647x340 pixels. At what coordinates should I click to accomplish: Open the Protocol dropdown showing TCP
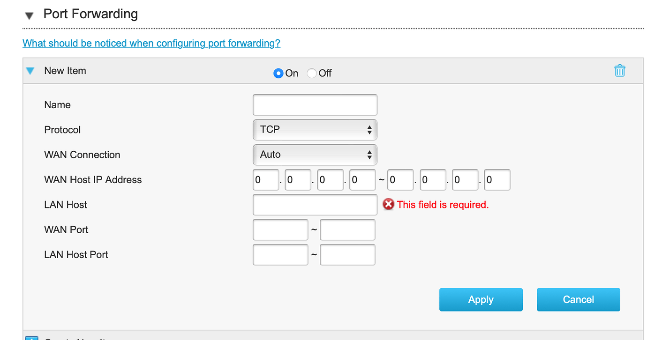(315, 130)
